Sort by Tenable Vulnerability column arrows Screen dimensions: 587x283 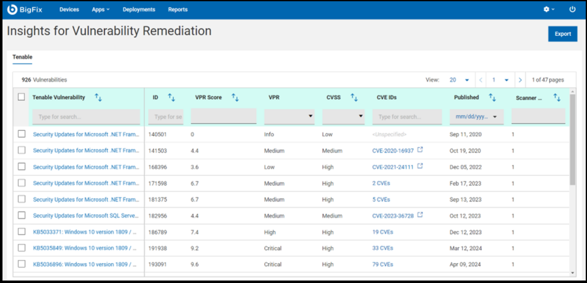98,98
